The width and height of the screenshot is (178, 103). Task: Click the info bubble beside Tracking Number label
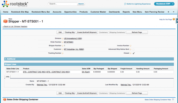pyautogui.click(x=62, y=53)
